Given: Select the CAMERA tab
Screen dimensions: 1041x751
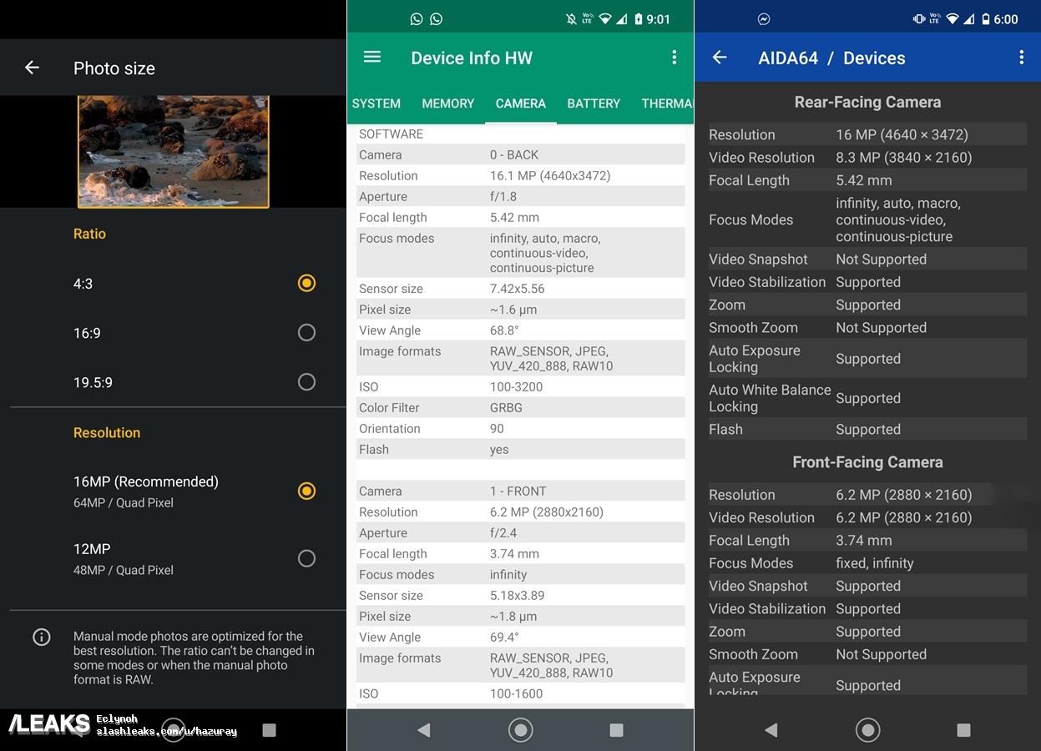Looking at the screenshot, I should (x=521, y=103).
